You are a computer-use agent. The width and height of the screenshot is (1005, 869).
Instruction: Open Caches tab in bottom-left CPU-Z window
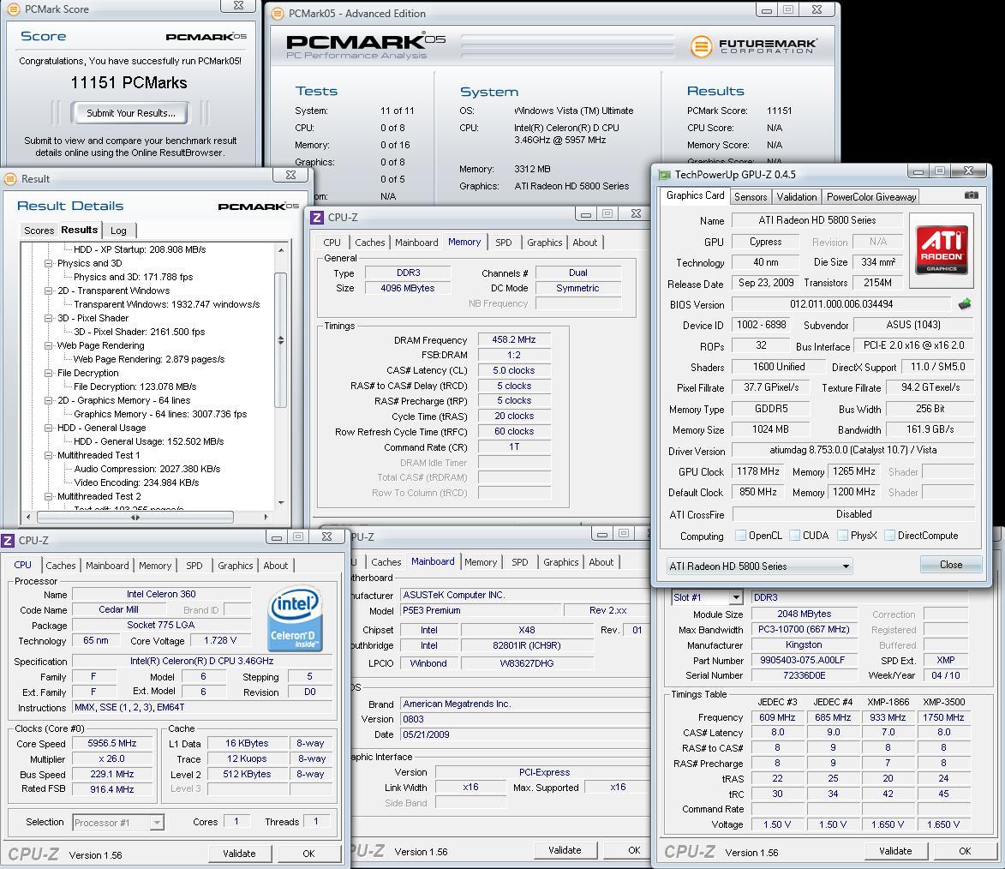point(61,566)
